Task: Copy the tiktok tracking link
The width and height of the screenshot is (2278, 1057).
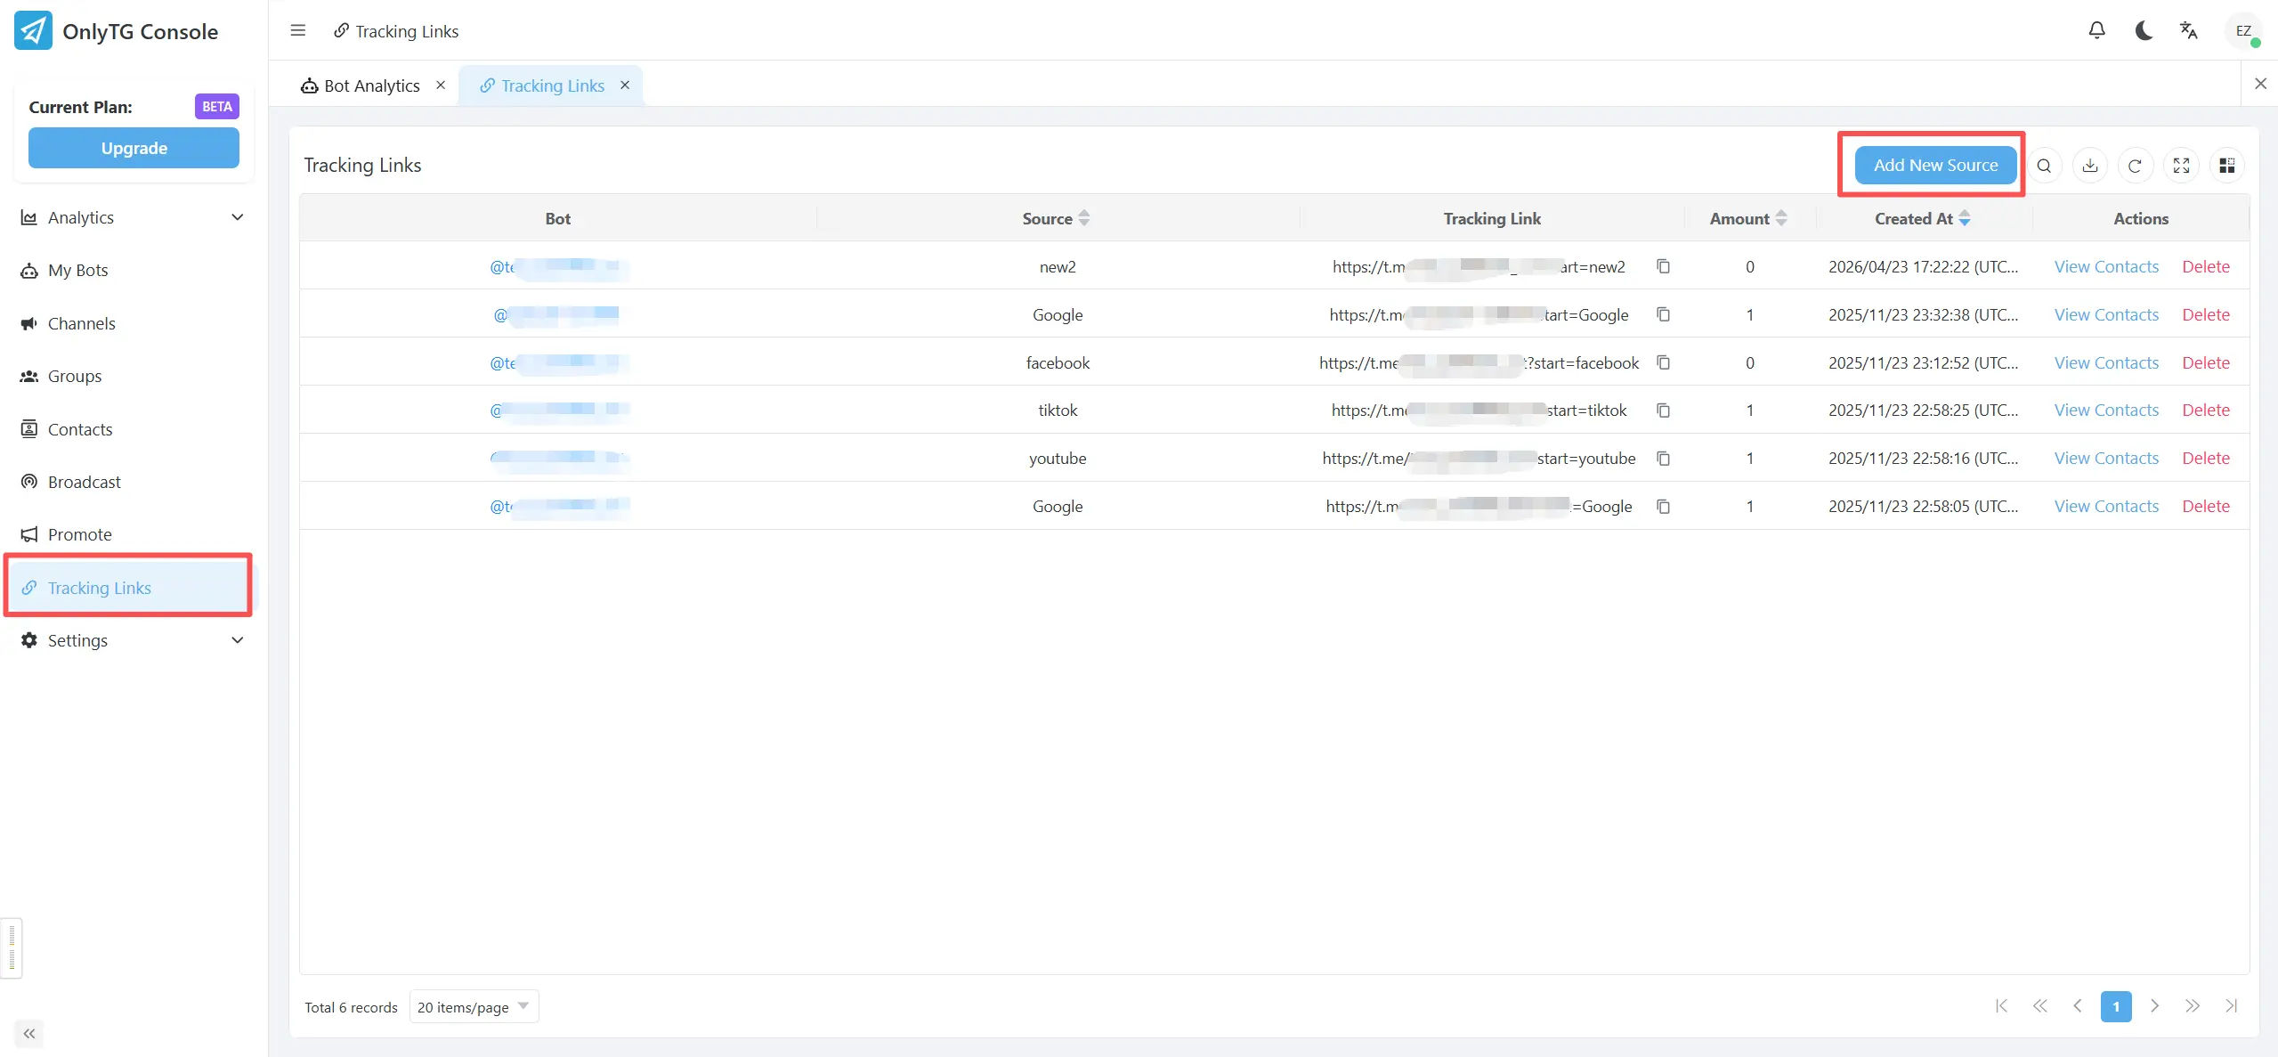Action: click(x=1663, y=411)
